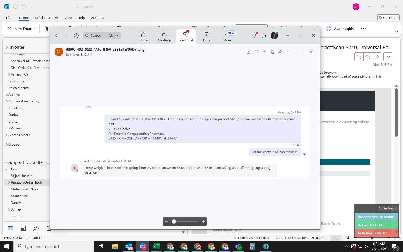
Task: Open the Help ribbon tab
Action: [81, 18]
